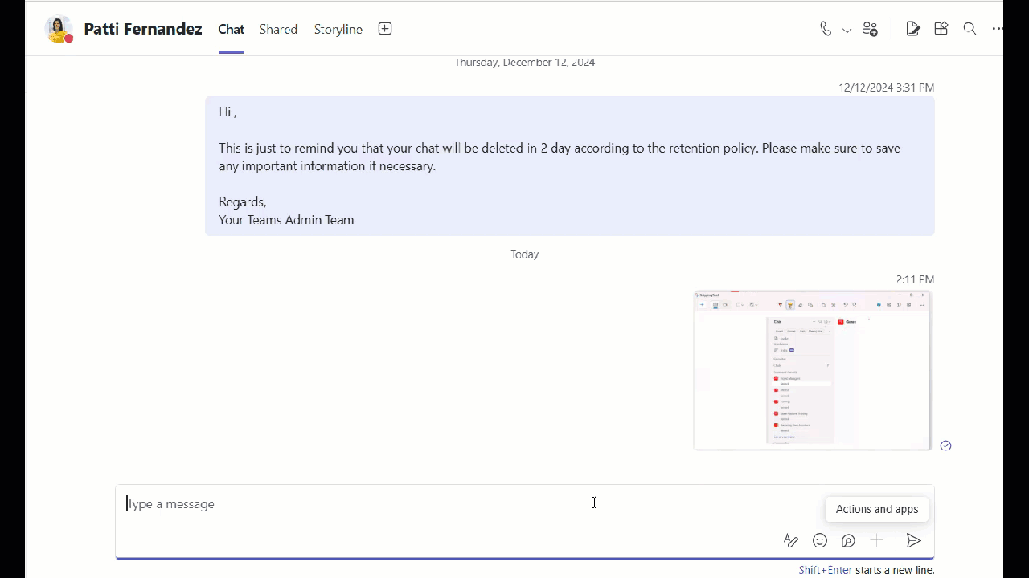Open the Storyline tab
The width and height of the screenshot is (1029, 578).
click(338, 29)
